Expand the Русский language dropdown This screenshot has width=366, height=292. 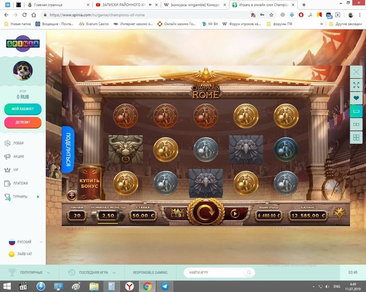coord(23,242)
